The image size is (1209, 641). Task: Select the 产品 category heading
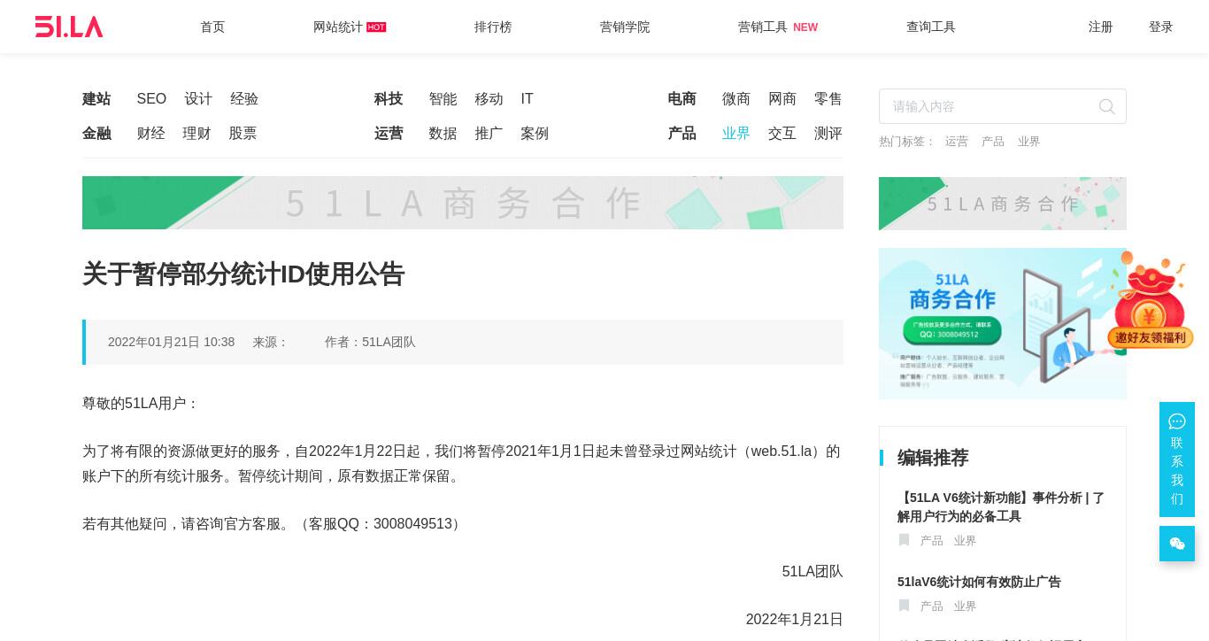(x=682, y=134)
